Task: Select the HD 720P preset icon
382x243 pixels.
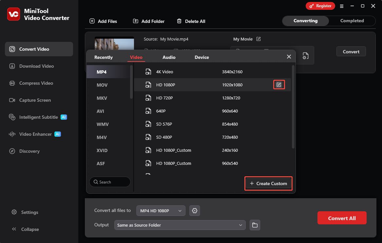Action: point(148,98)
